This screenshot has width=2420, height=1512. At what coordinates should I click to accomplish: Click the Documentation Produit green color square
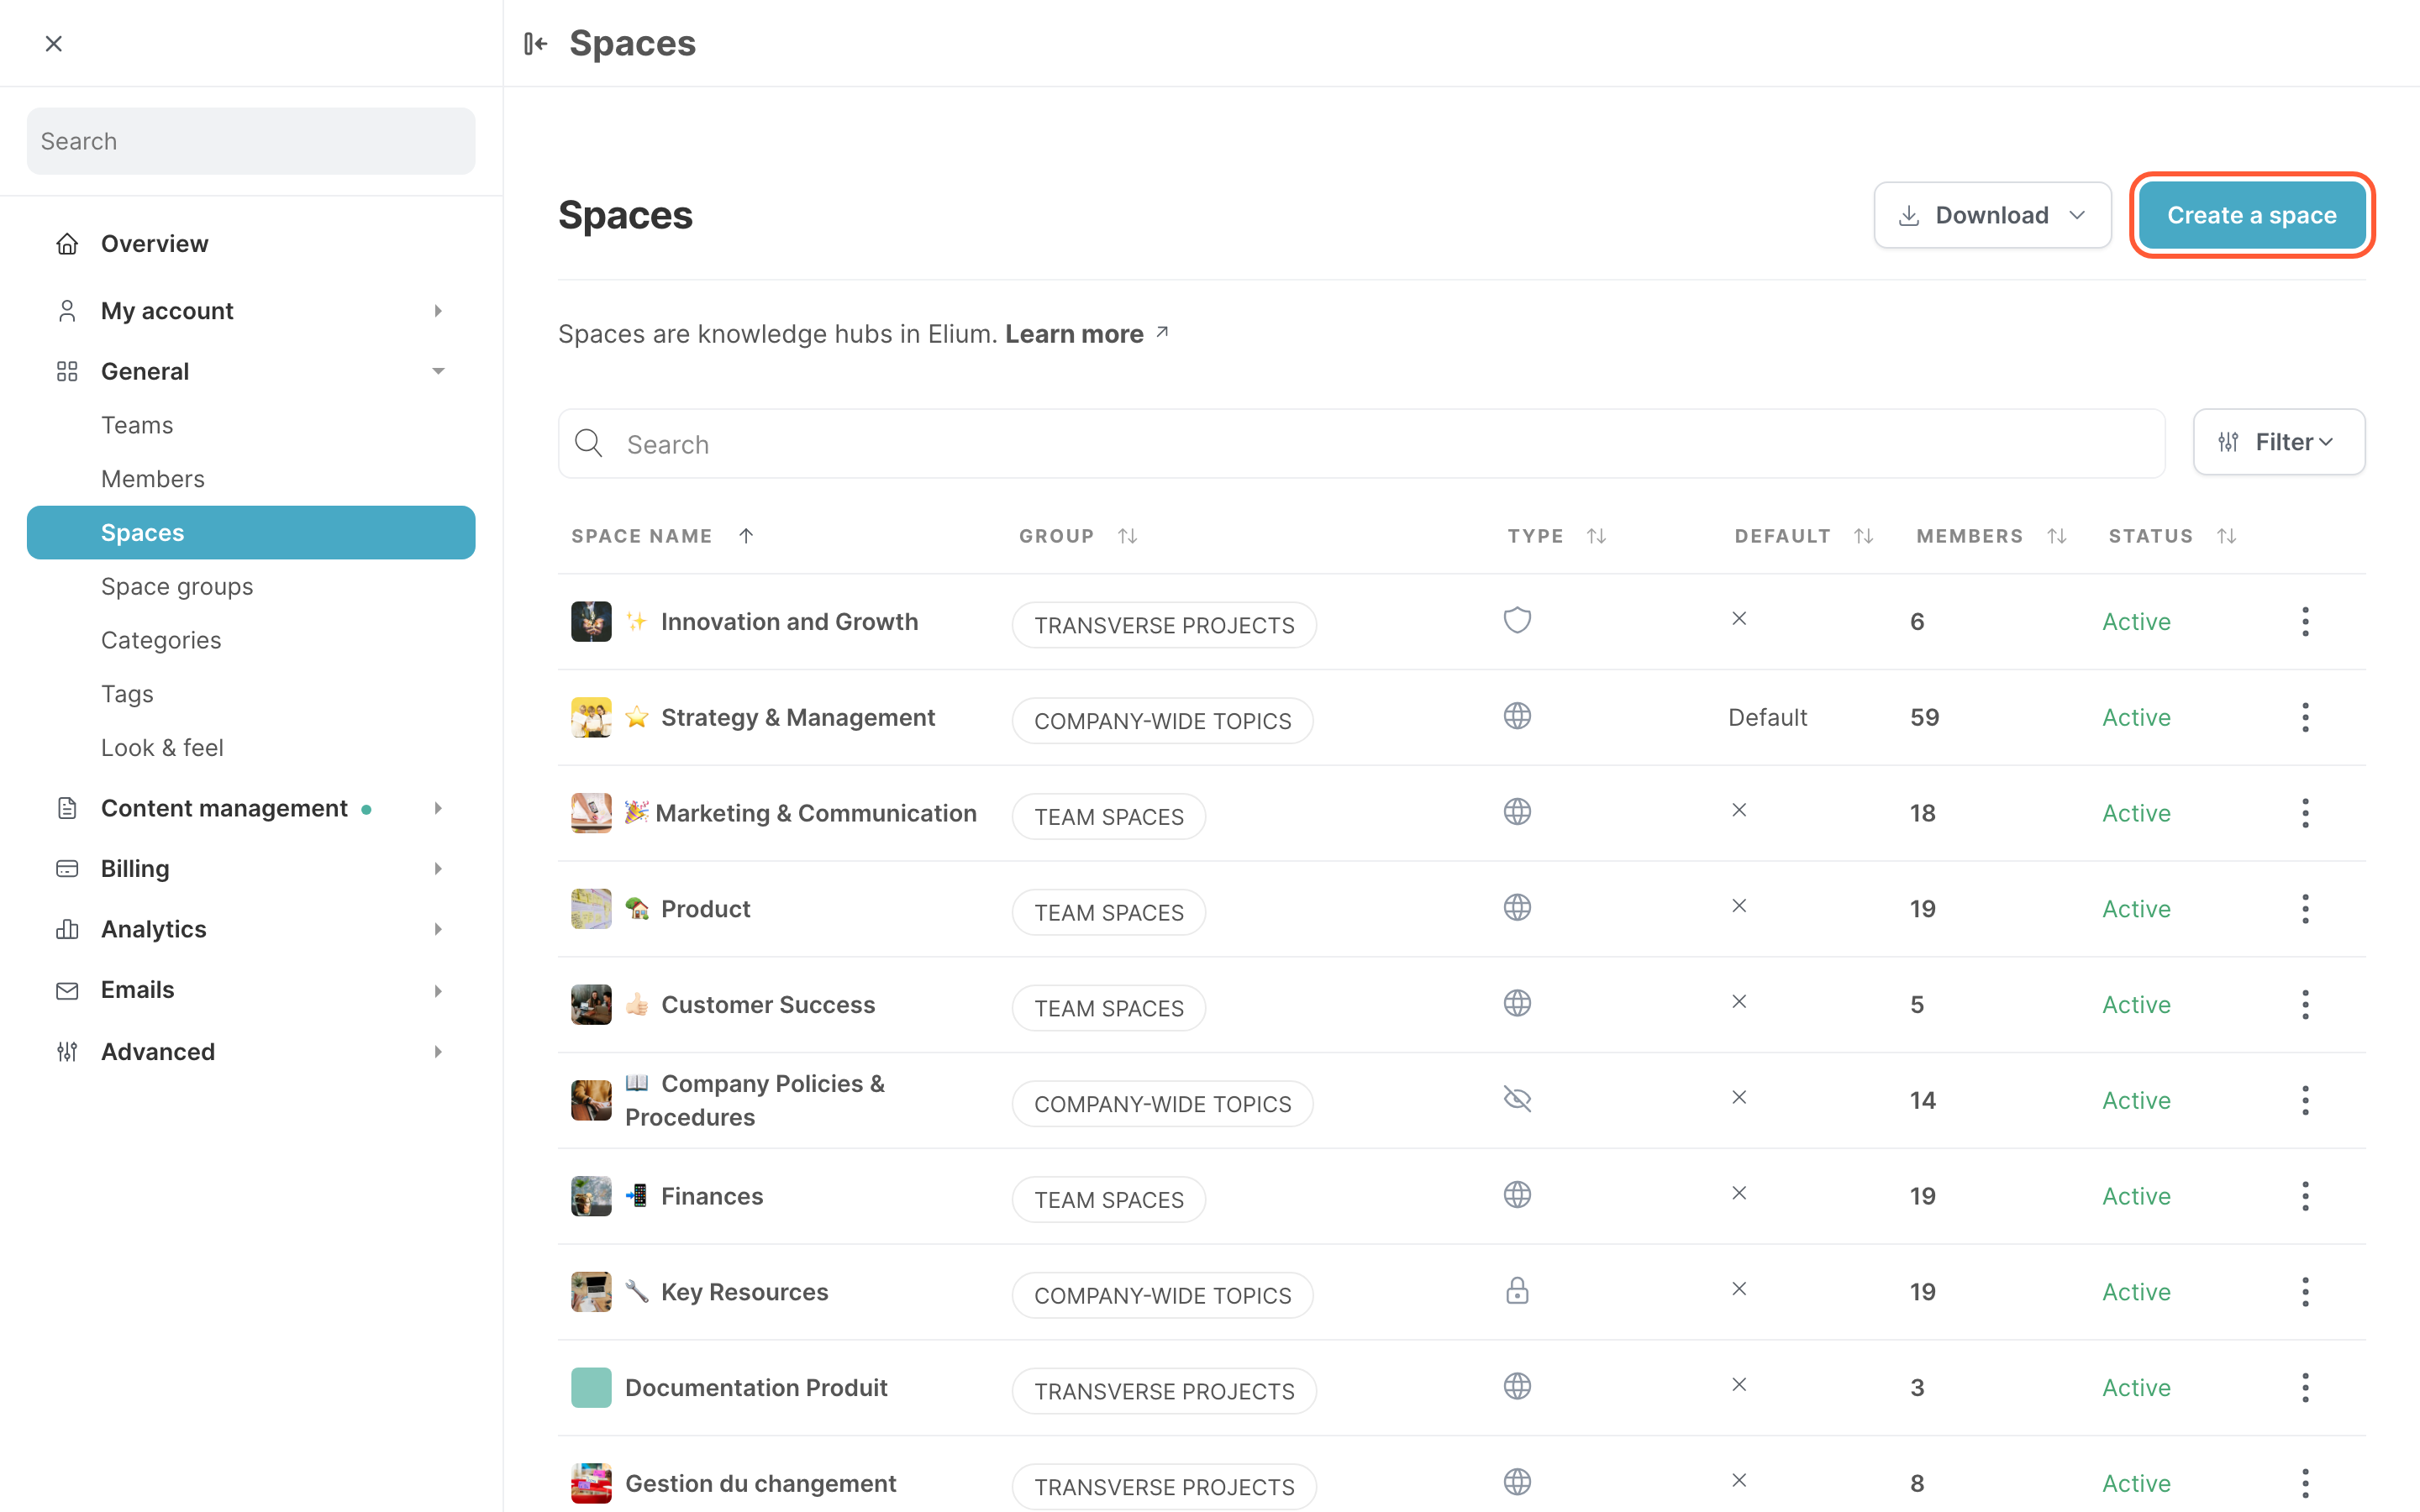click(591, 1387)
